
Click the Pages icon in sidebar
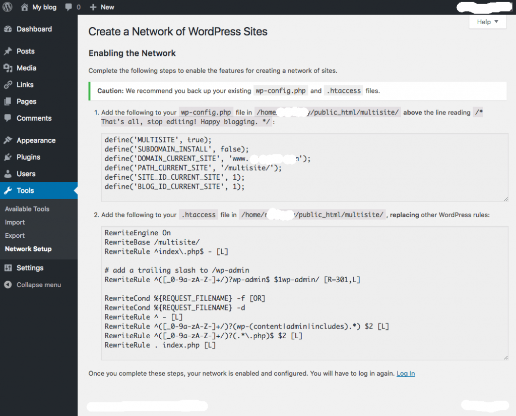8,101
